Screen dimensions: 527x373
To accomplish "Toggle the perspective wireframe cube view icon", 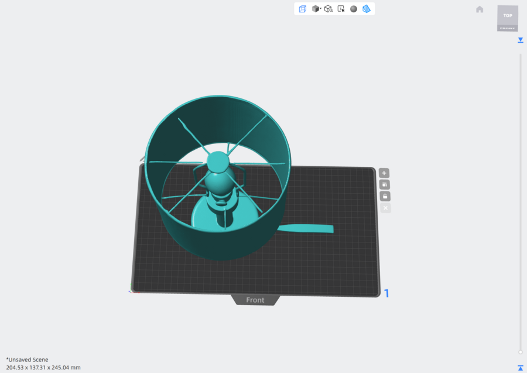I will [x=303, y=9].
